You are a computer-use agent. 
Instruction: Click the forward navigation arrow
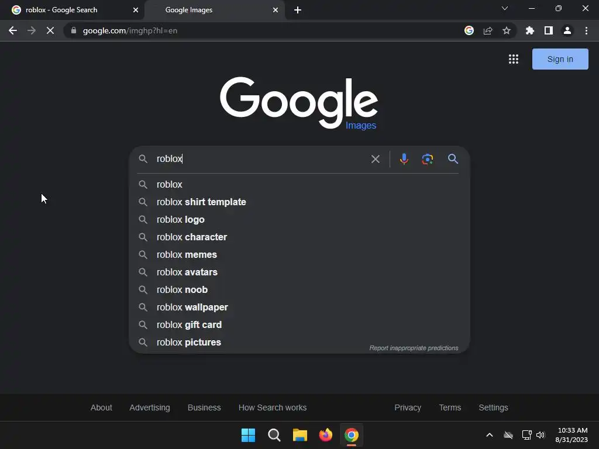[x=32, y=30]
